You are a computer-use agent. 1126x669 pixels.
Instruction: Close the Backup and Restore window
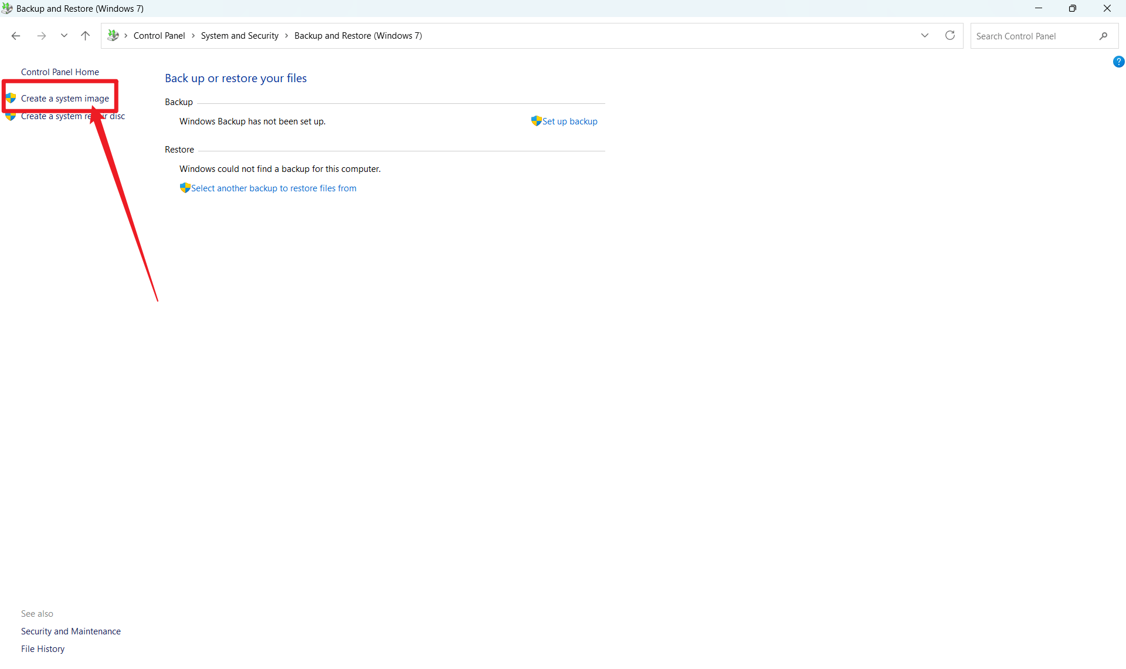click(x=1107, y=8)
